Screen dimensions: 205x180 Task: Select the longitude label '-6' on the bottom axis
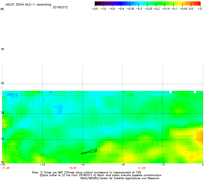click(123, 165)
